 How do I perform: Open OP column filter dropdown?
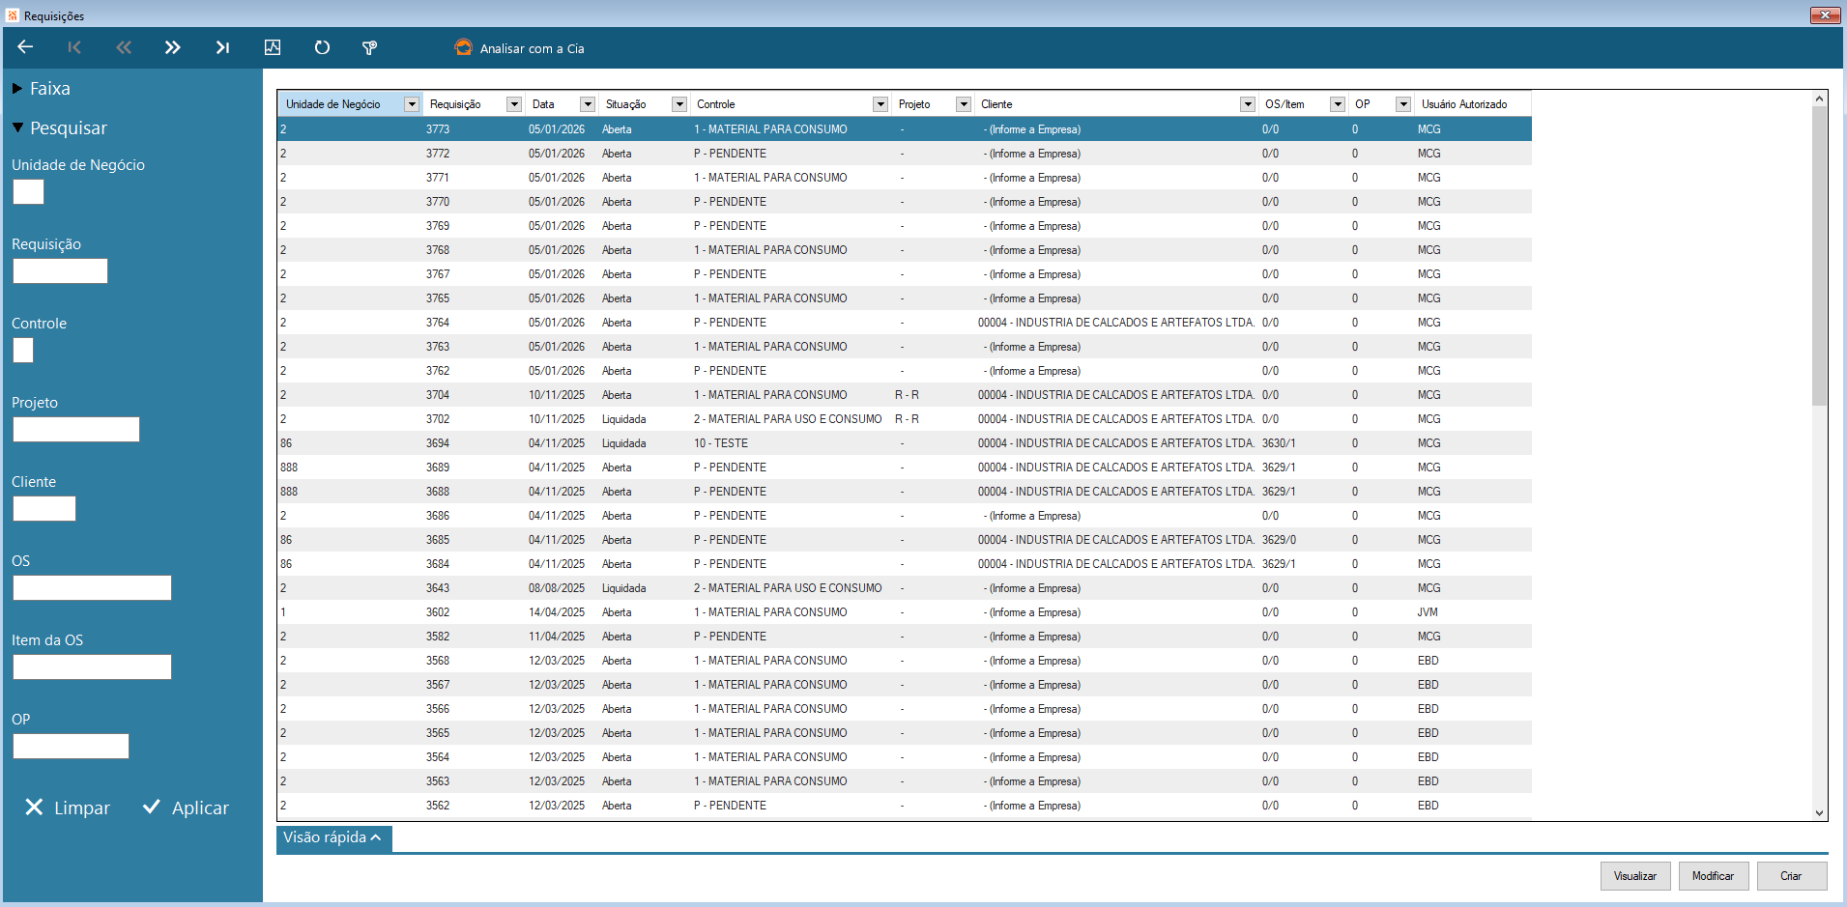click(1403, 104)
